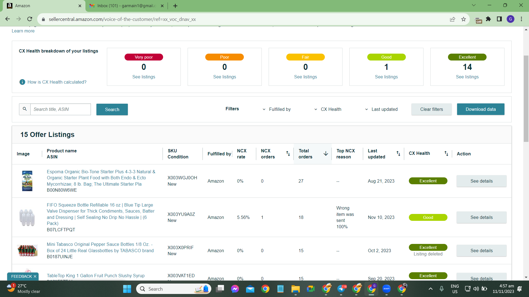529x297 pixels.
Task: Close the Amazon tab
Action: (80, 6)
